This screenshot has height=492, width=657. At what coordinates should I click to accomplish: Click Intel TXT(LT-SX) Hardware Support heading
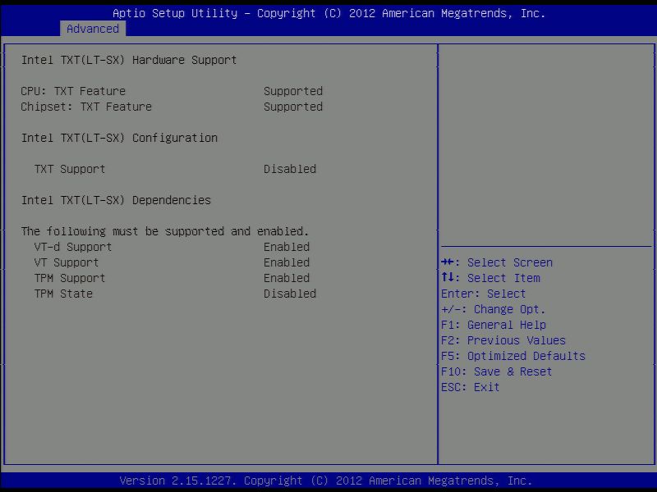tap(129, 60)
